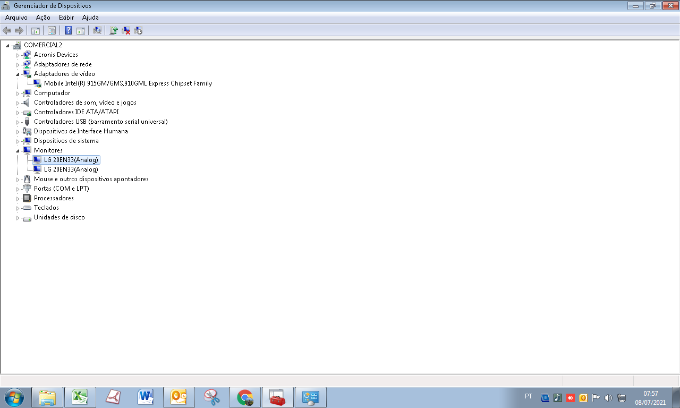This screenshot has height=408, width=680.
Task: Open Excel from the taskbar
Action: [80, 397]
